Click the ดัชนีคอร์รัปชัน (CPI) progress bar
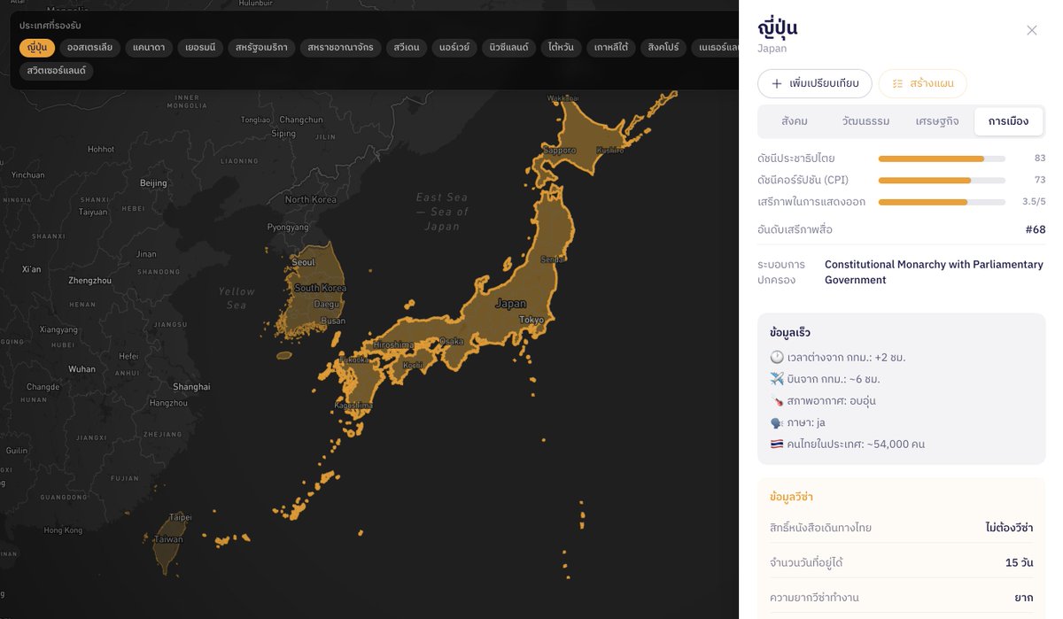The image size is (1063, 619). (942, 180)
